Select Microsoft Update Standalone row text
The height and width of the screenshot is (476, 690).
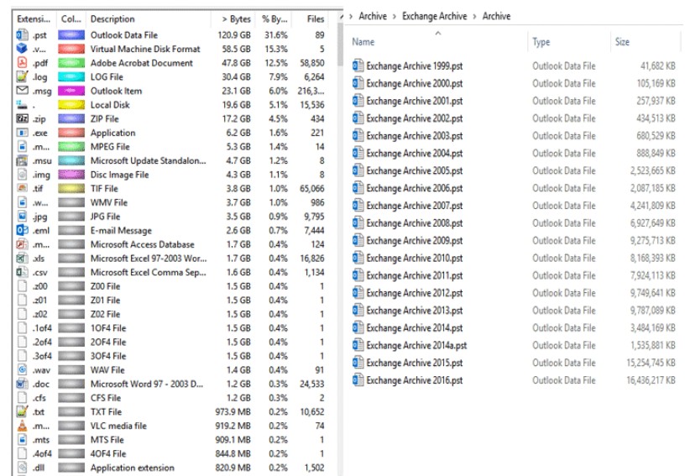coord(148,160)
